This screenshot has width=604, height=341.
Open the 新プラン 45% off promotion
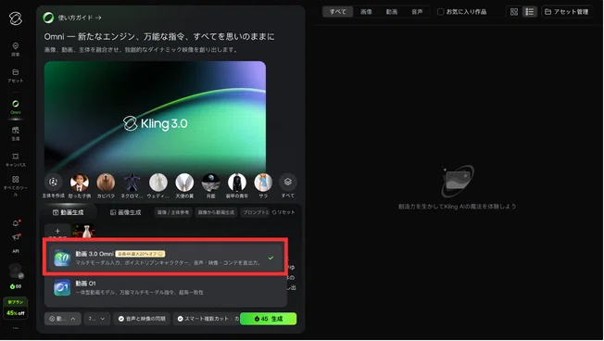[16, 308]
